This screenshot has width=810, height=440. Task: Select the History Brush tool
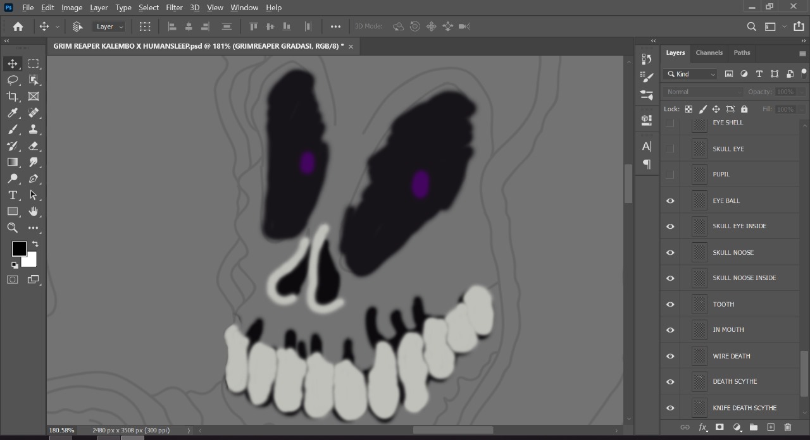click(x=13, y=146)
